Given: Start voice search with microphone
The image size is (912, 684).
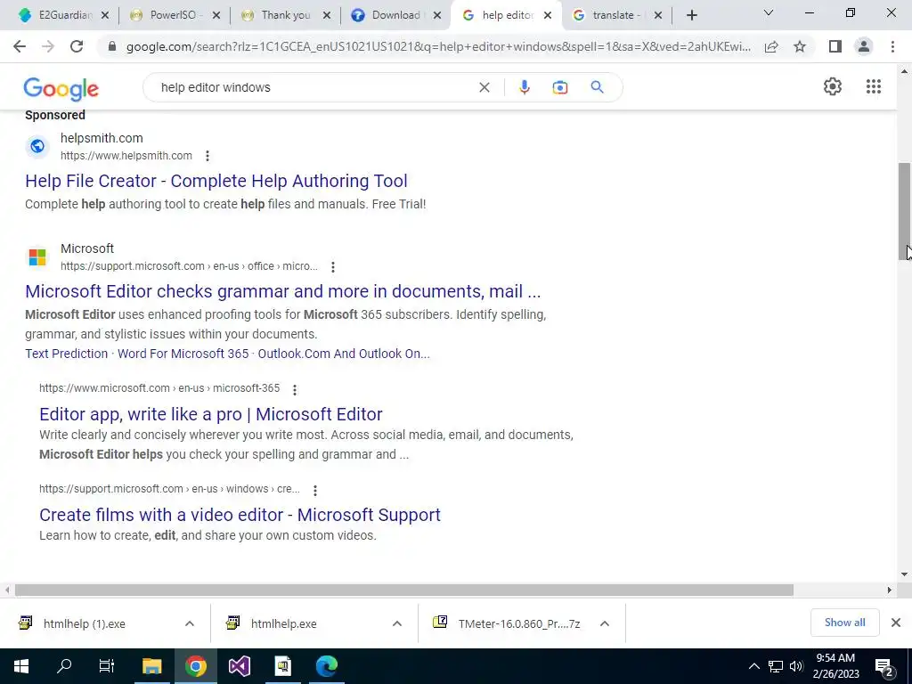Looking at the screenshot, I should (524, 87).
